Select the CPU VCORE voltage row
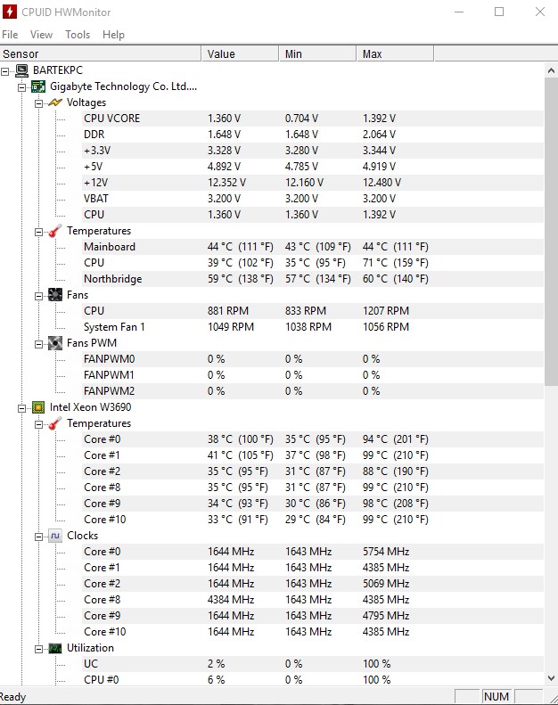The image size is (558, 705). tap(112, 119)
